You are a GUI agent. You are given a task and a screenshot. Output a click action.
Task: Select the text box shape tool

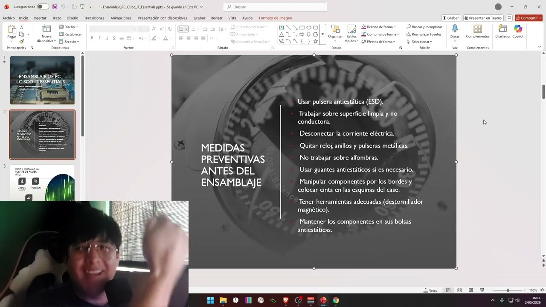click(282, 27)
